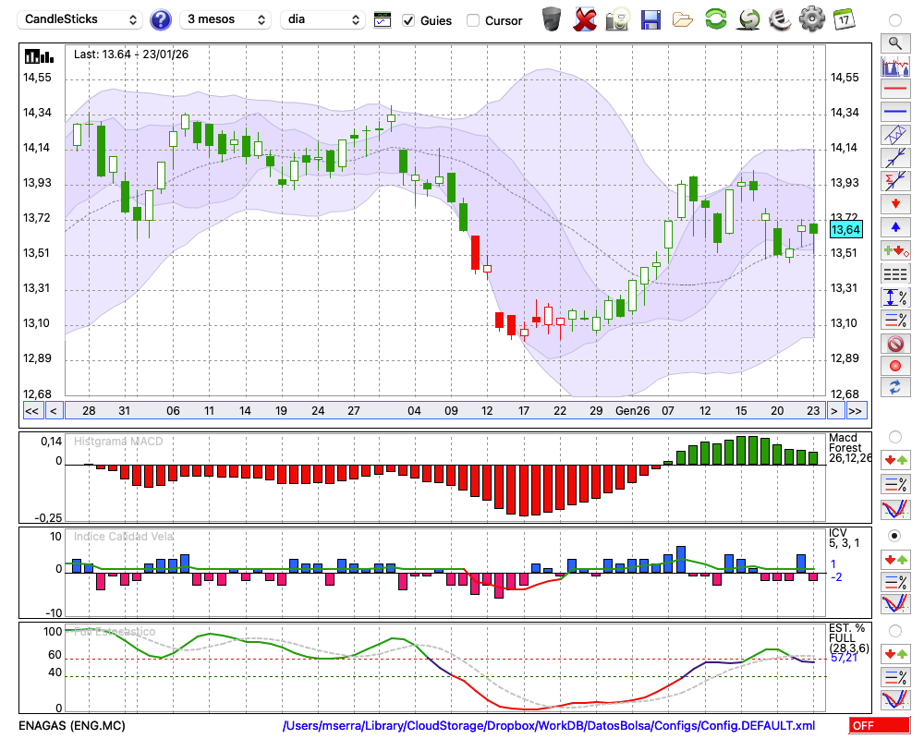This screenshot has height=739, width=924.
Task: Open the 'dia' interval dropdown
Action: point(322,19)
